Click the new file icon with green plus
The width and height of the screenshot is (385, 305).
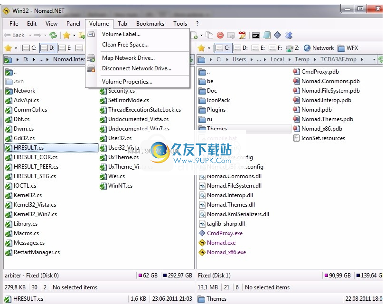point(195,35)
